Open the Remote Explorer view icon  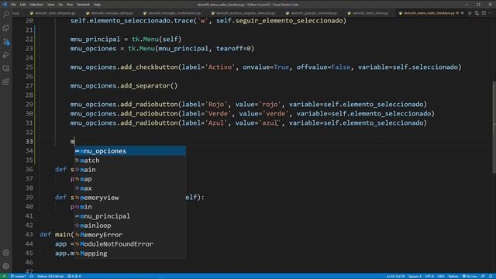coord(6,68)
